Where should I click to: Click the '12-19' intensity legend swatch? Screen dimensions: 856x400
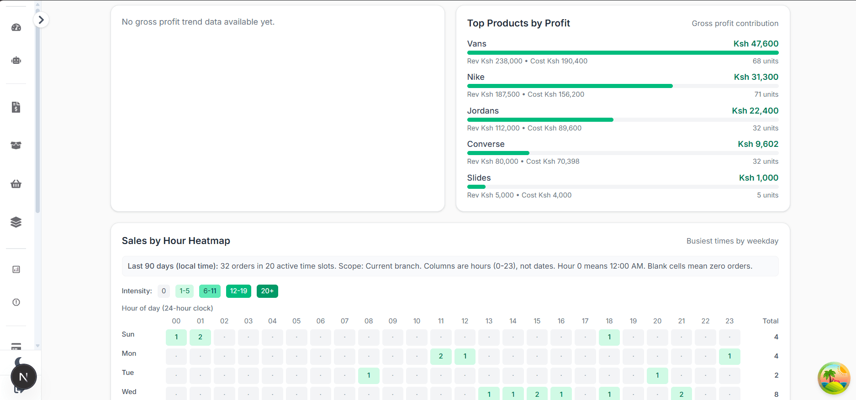click(x=238, y=291)
